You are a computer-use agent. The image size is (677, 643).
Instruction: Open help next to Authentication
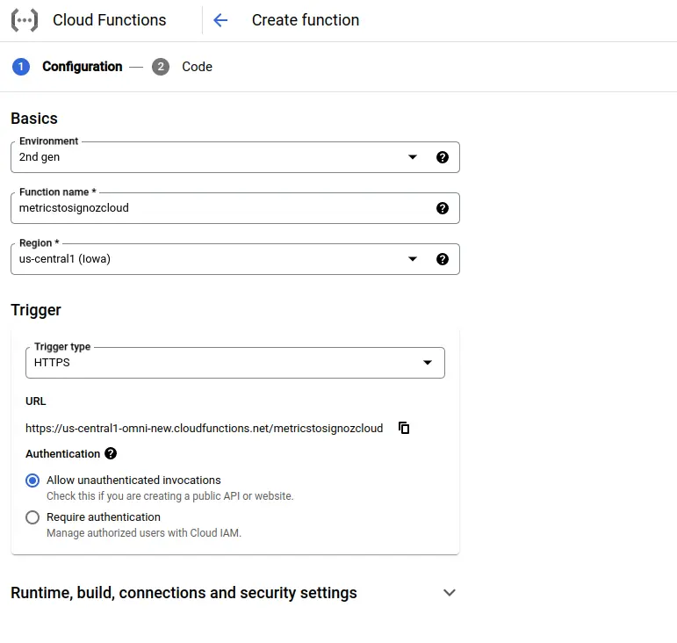111,453
